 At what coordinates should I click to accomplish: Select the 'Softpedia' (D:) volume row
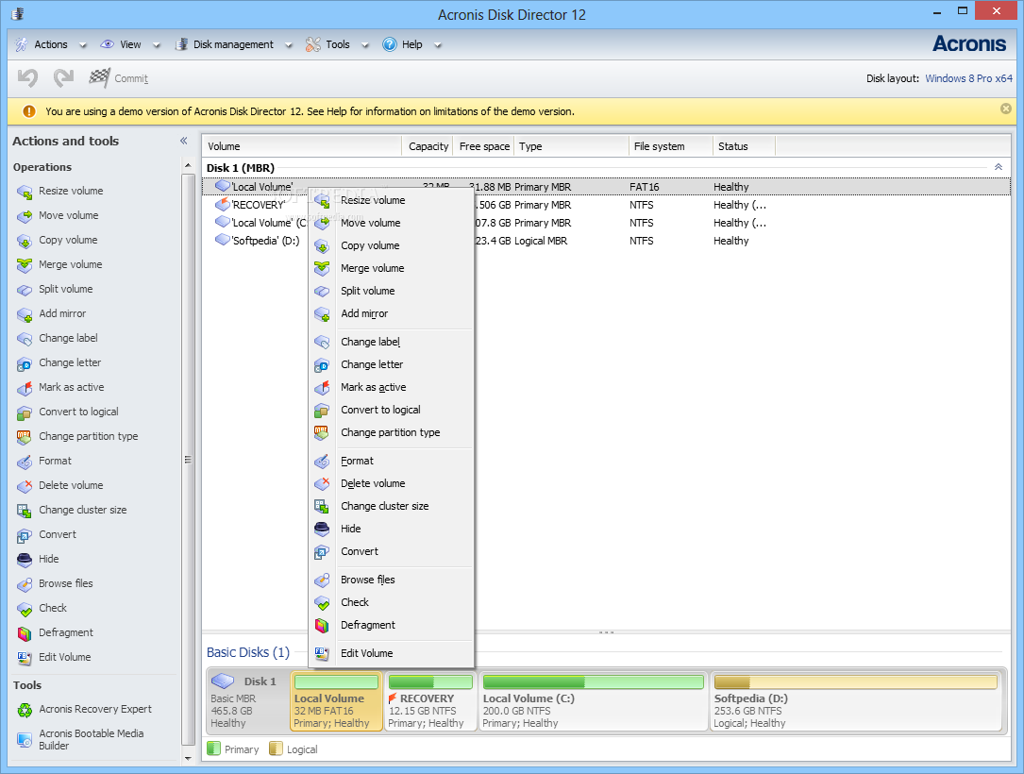(x=606, y=241)
